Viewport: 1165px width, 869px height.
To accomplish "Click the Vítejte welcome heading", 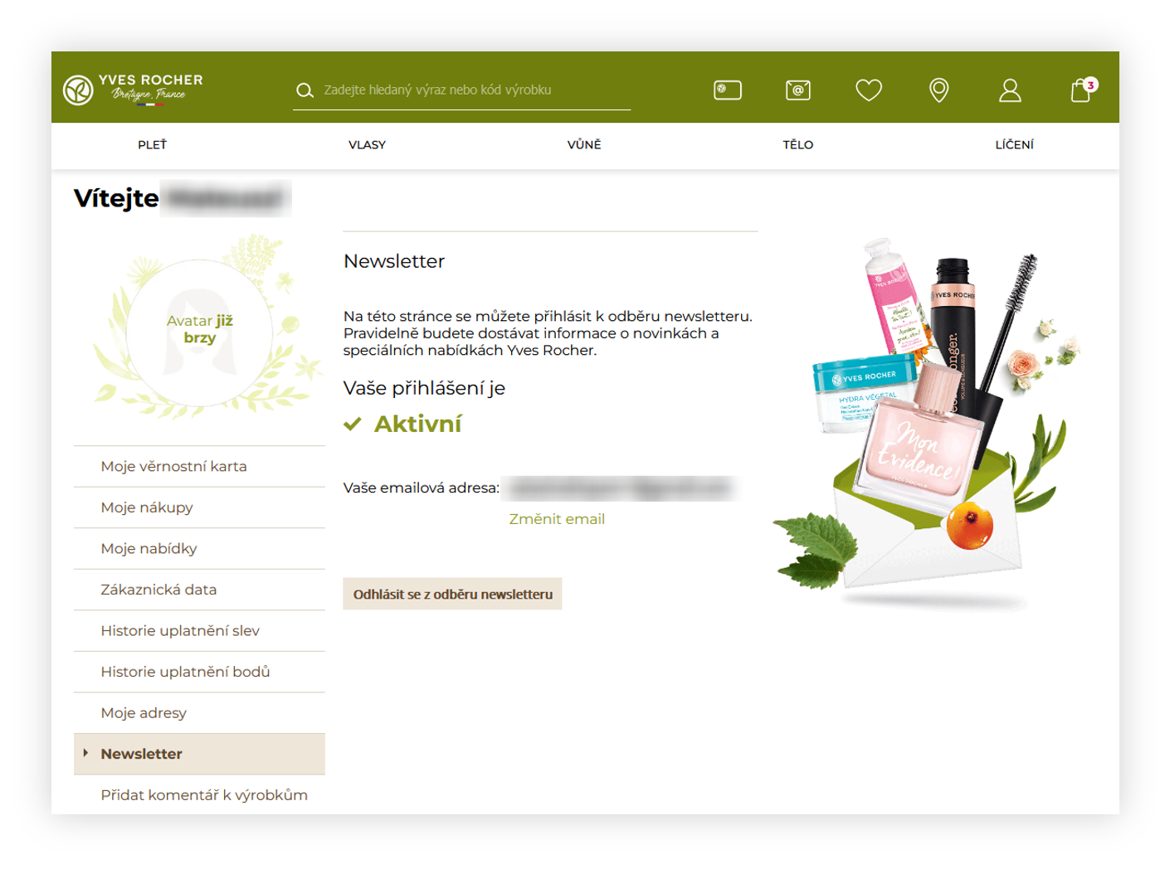I will point(116,198).
